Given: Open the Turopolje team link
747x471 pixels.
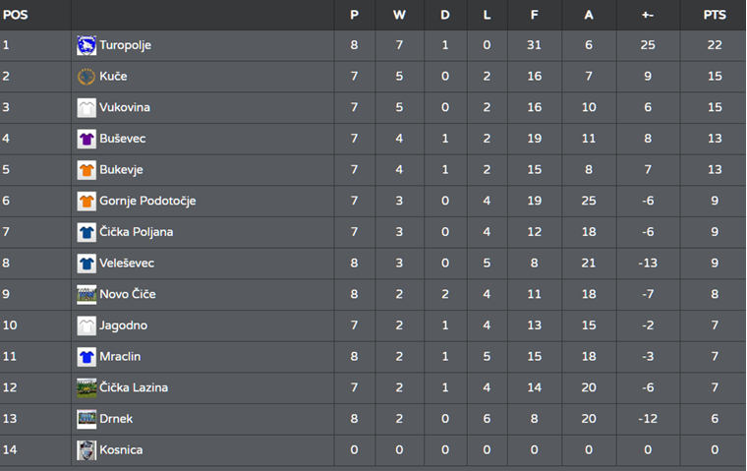Looking at the screenshot, I should 125,45.
